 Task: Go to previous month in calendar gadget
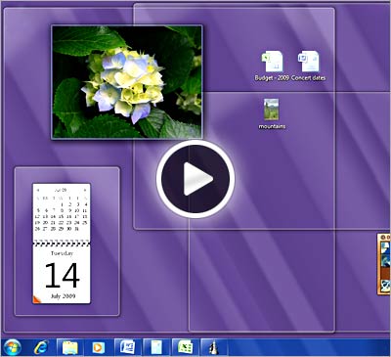(38, 190)
